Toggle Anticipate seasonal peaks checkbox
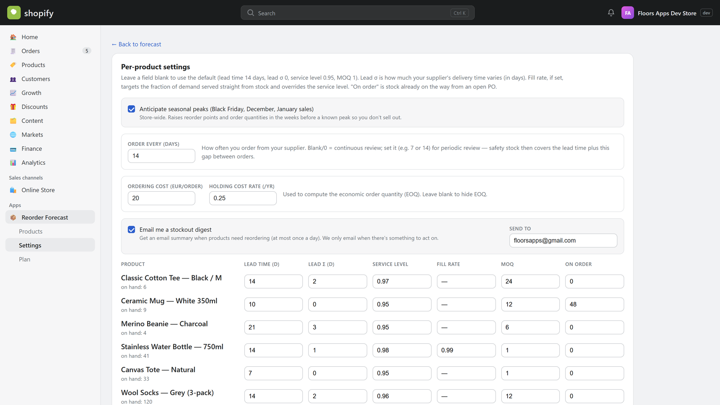This screenshot has width=720, height=405. click(131, 109)
